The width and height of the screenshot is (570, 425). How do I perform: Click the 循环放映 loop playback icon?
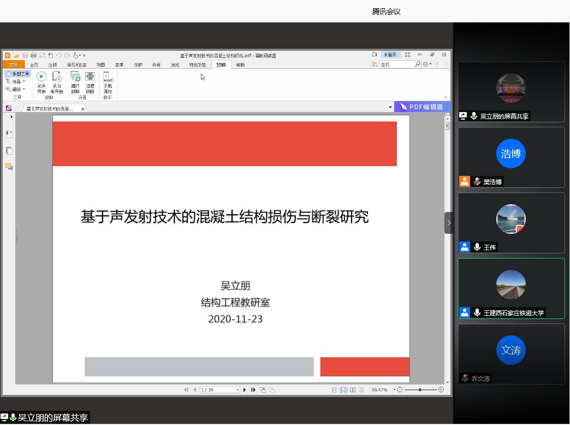click(75, 78)
